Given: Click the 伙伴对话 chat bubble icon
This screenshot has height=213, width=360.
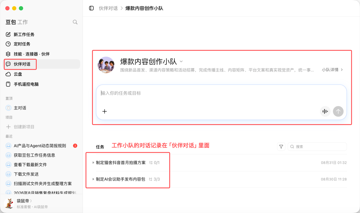Looking at the screenshot, I should tap(8, 64).
